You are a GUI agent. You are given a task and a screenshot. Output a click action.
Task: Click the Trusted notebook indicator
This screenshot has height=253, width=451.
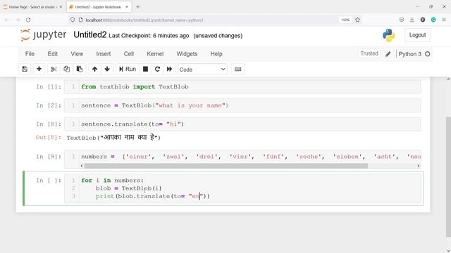[x=369, y=53]
